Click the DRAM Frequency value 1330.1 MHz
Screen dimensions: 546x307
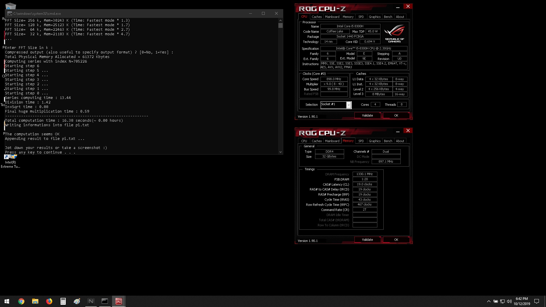365,174
